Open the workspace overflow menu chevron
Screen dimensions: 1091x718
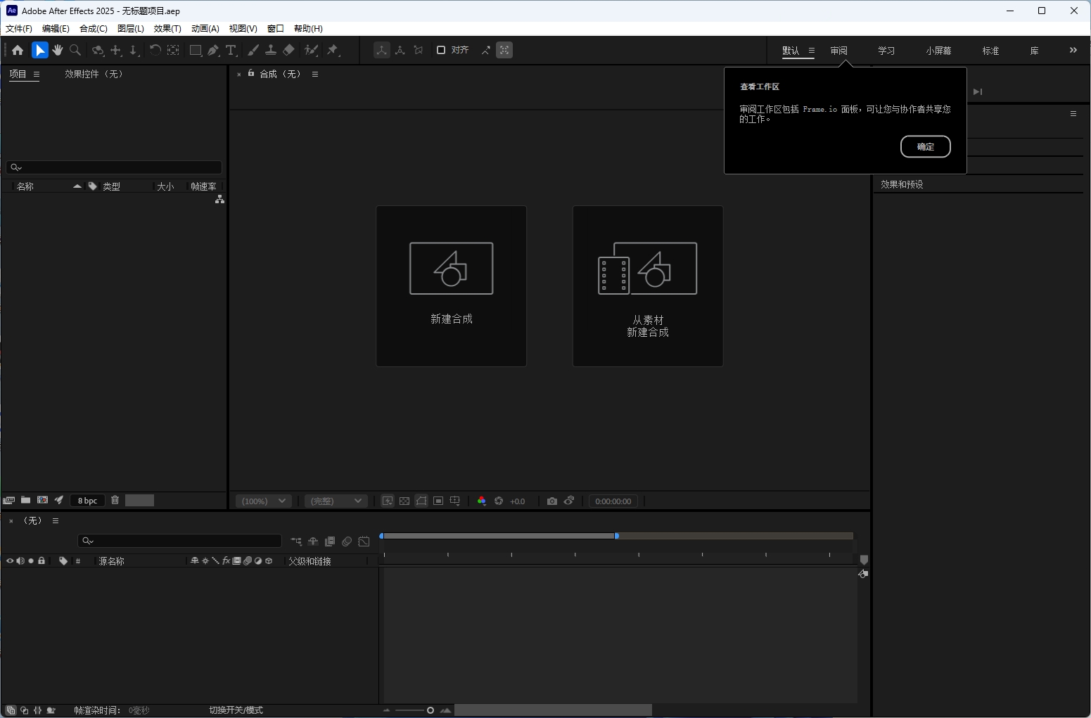tap(1073, 50)
